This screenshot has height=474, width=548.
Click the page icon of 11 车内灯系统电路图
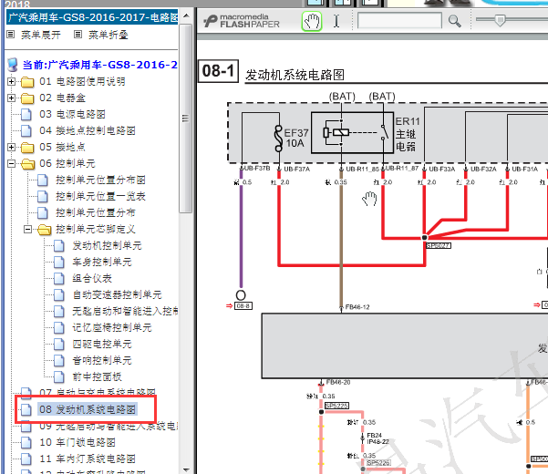coord(26,459)
